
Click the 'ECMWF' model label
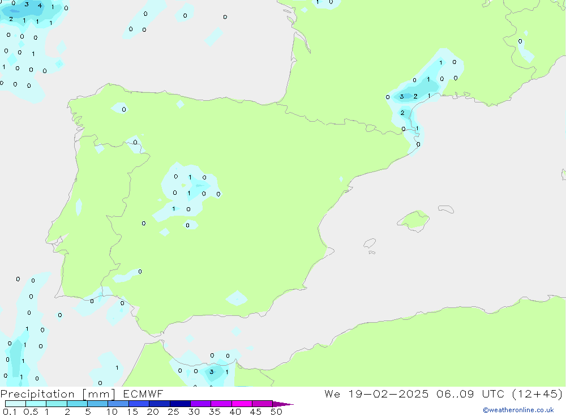click(x=143, y=393)
